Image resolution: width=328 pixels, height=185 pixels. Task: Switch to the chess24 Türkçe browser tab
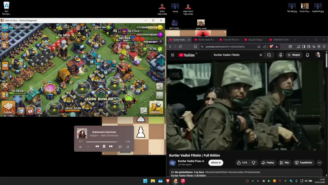(x=254, y=40)
